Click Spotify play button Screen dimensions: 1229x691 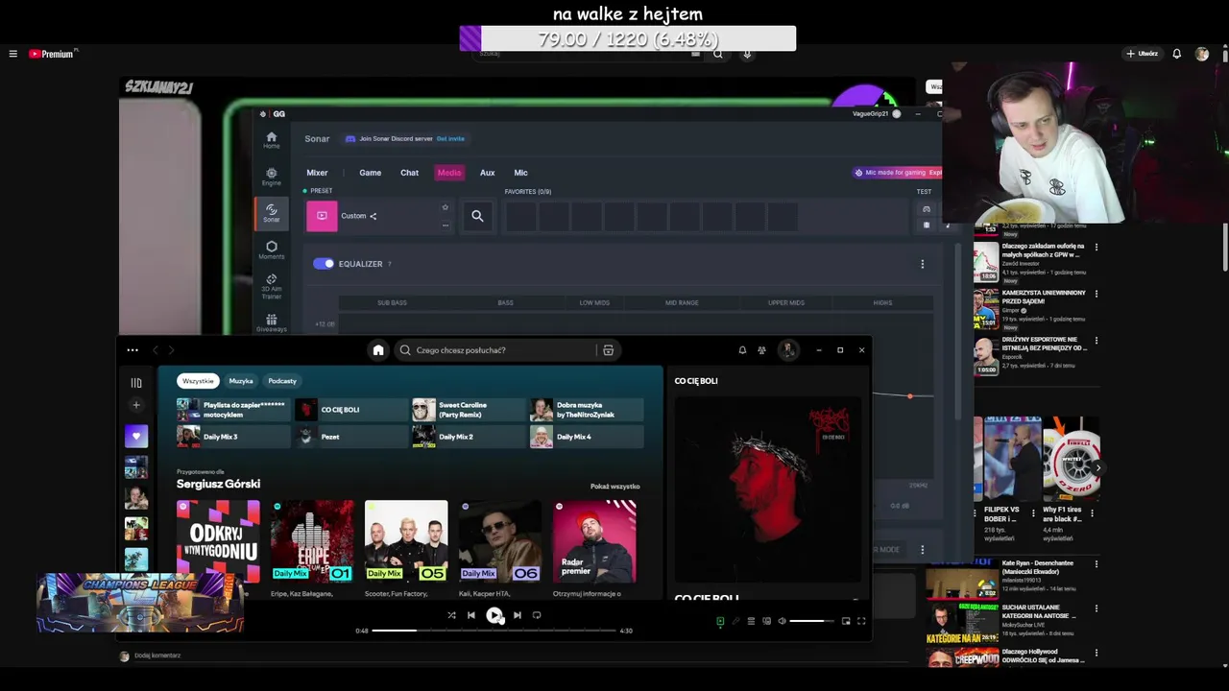coord(494,615)
